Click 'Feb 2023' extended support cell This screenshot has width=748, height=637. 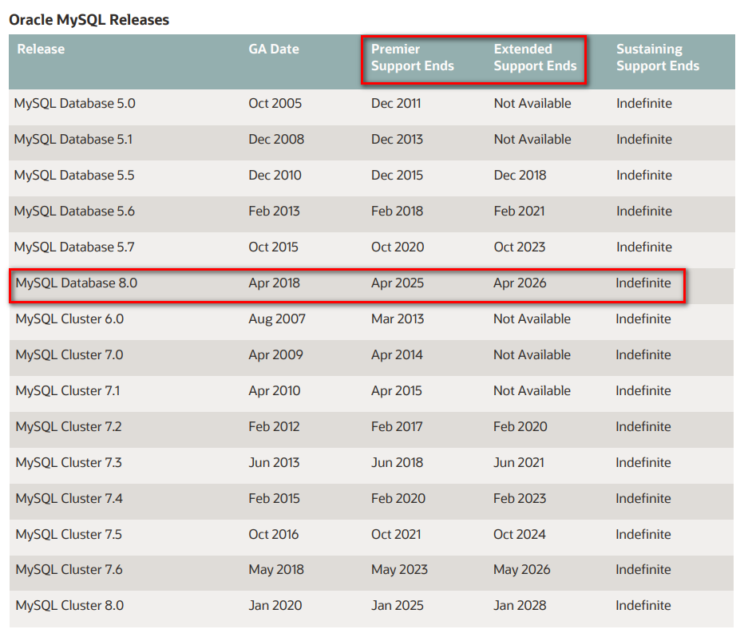click(x=520, y=499)
